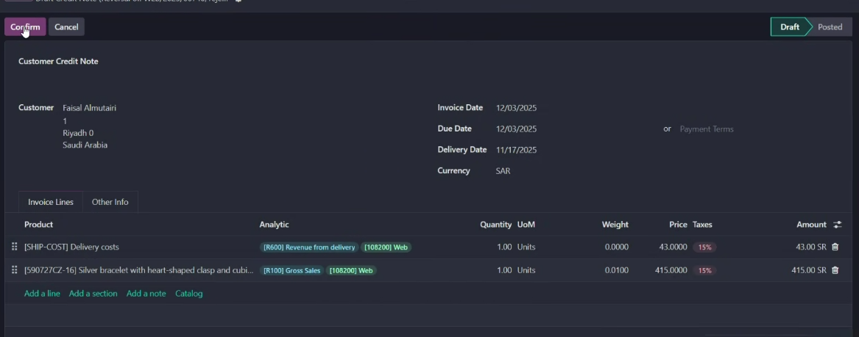This screenshot has height=337, width=859.
Task: Delete the Silver bracelet line via trash icon
Action: click(x=835, y=269)
